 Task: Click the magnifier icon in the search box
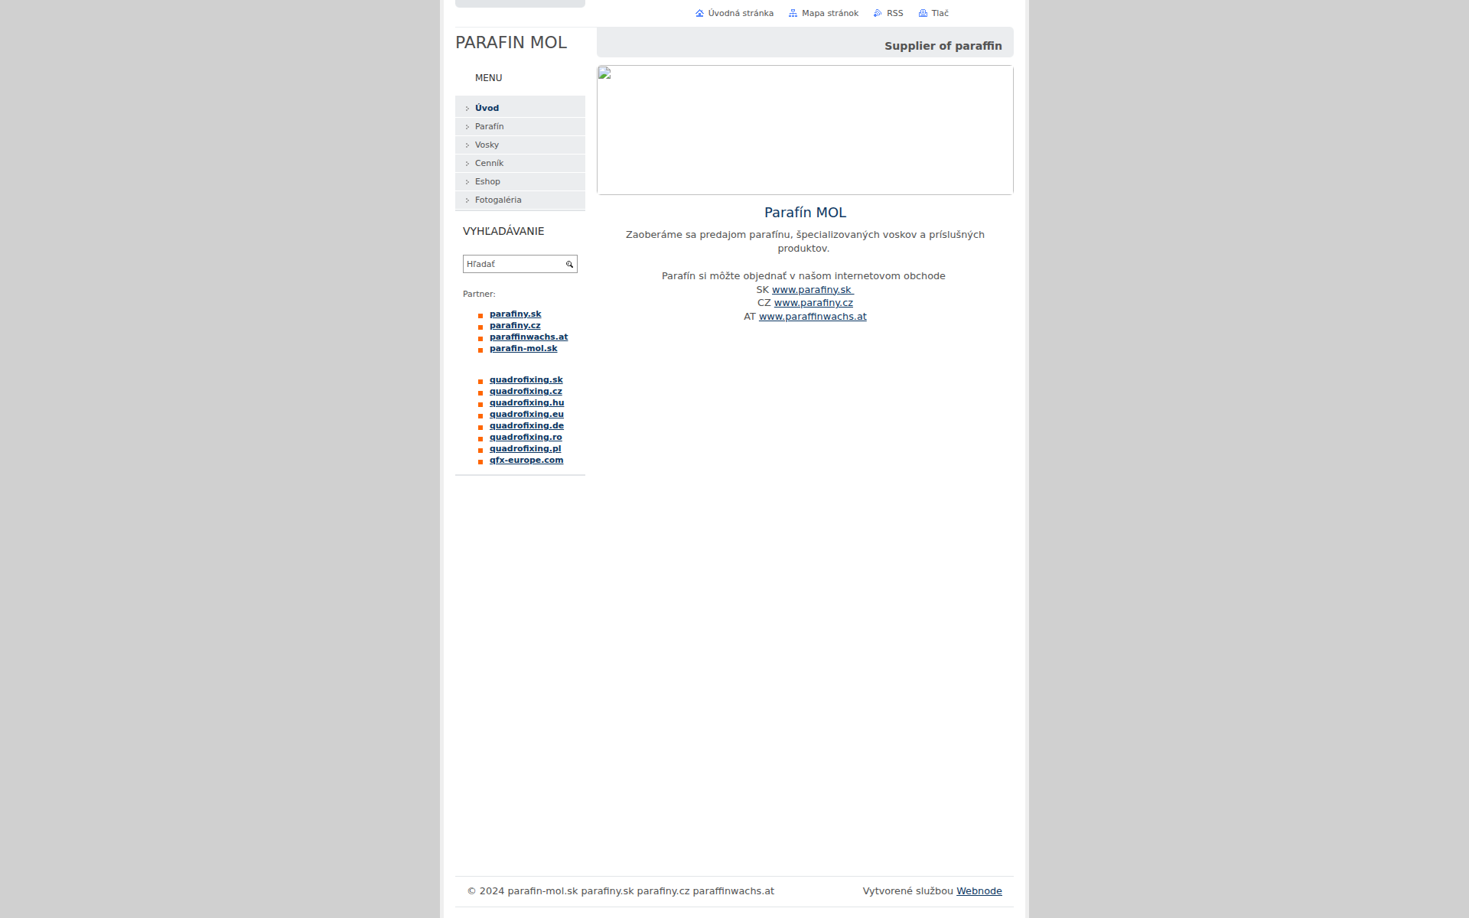(568, 264)
